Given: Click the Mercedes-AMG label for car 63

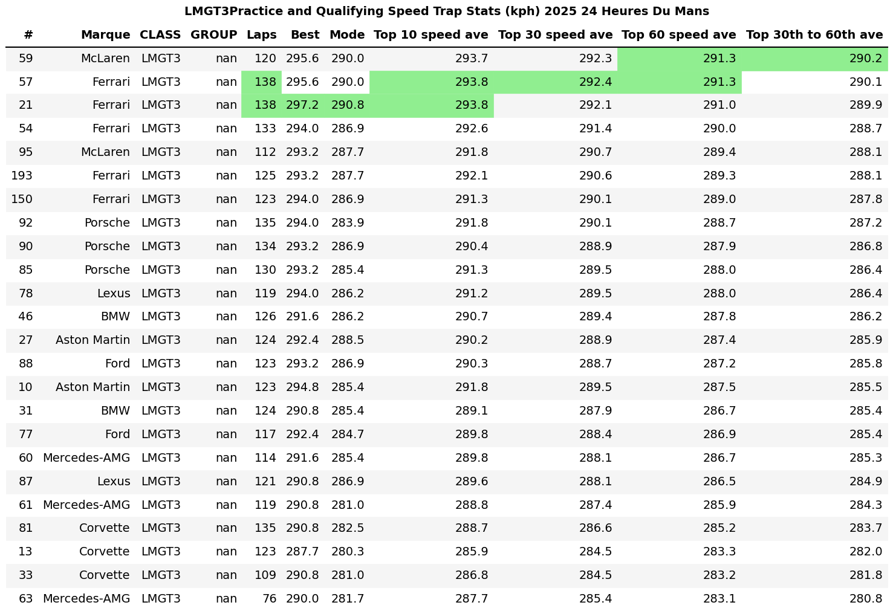Looking at the screenshot, I should (x=86, y=598).
